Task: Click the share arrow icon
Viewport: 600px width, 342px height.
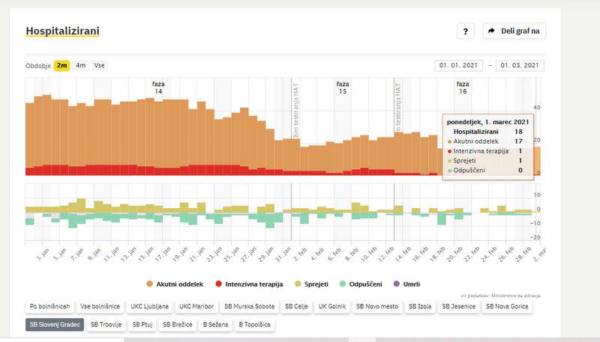Action: click(492, 31)
